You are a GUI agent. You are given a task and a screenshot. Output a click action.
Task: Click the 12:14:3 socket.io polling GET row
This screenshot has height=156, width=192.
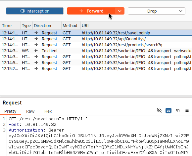coord(96,57)
